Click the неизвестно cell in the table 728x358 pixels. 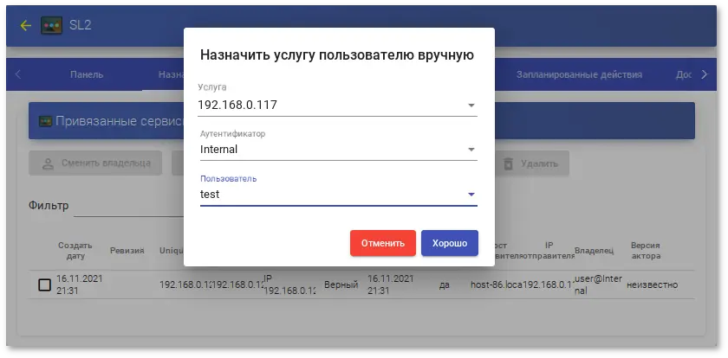click(x=653, y=284)
